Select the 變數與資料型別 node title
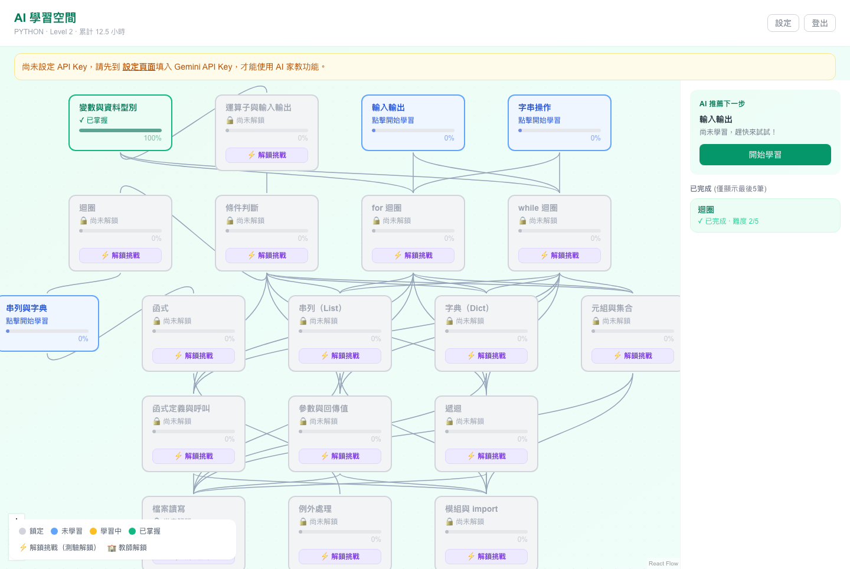The height and width of the screenshot is (569, 850). (x=108, y=107)
